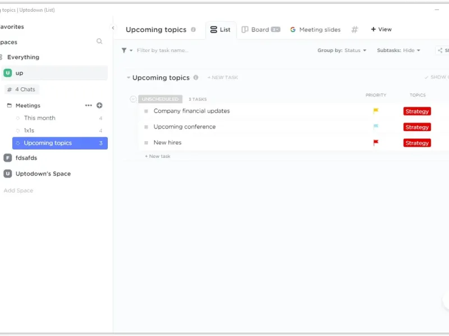The image size is (449, 336).
Task: Click the red priority flag for New hires
Action: click(376, 143)
